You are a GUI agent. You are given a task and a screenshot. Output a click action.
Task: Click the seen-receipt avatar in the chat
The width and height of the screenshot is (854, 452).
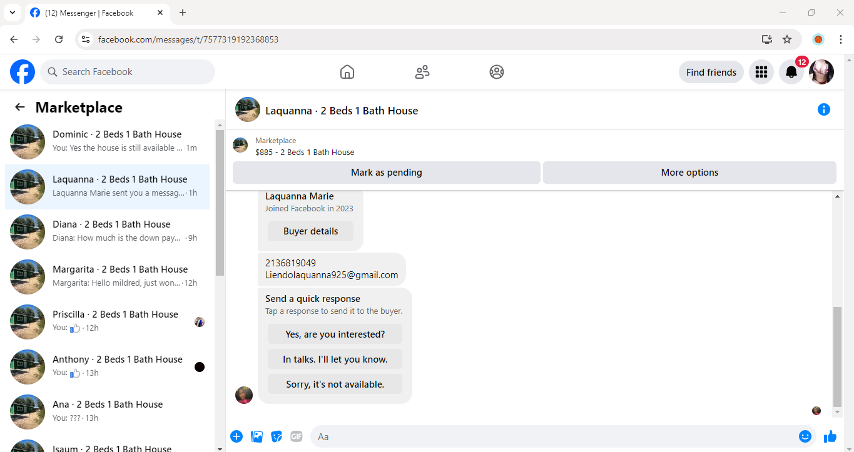816,411
